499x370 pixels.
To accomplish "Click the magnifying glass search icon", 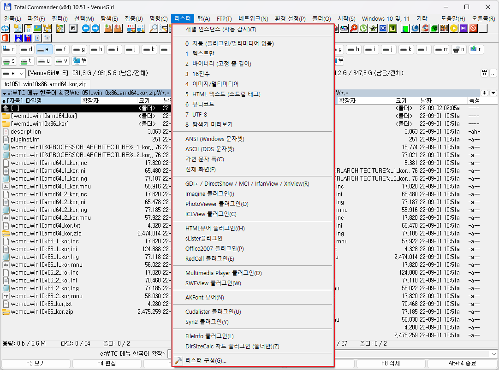I will pyautogui.click(x=154, y=28).
